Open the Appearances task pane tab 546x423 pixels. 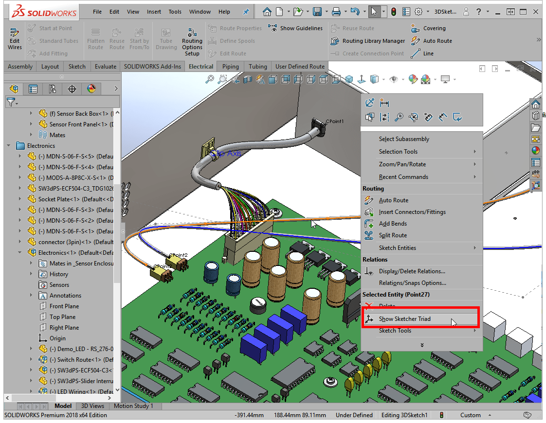pos(536,151)
